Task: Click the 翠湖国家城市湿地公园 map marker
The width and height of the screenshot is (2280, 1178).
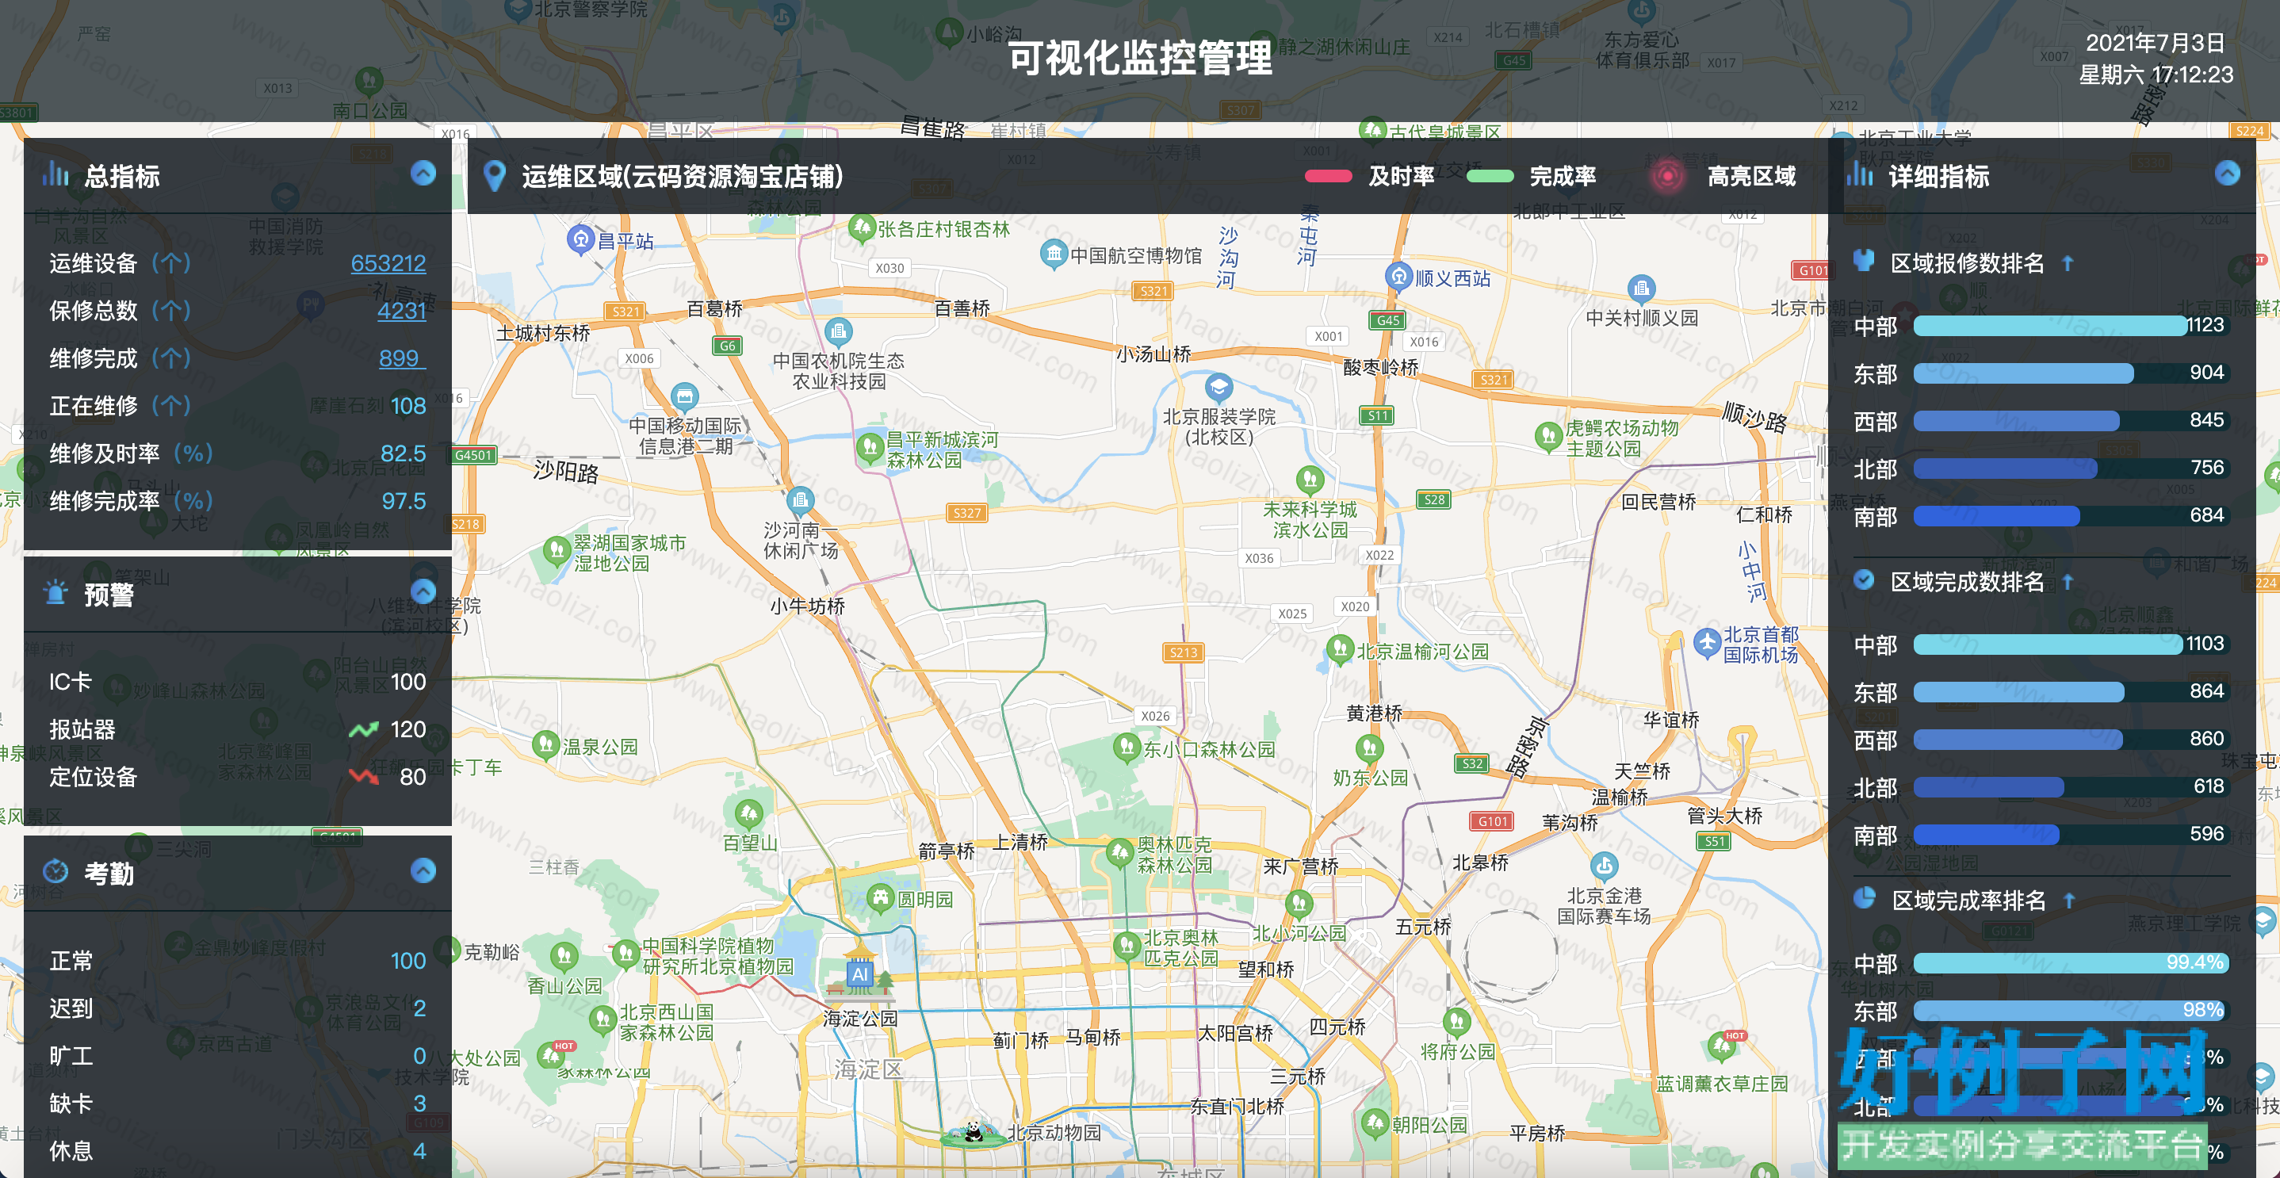Action: coord(557,553)
